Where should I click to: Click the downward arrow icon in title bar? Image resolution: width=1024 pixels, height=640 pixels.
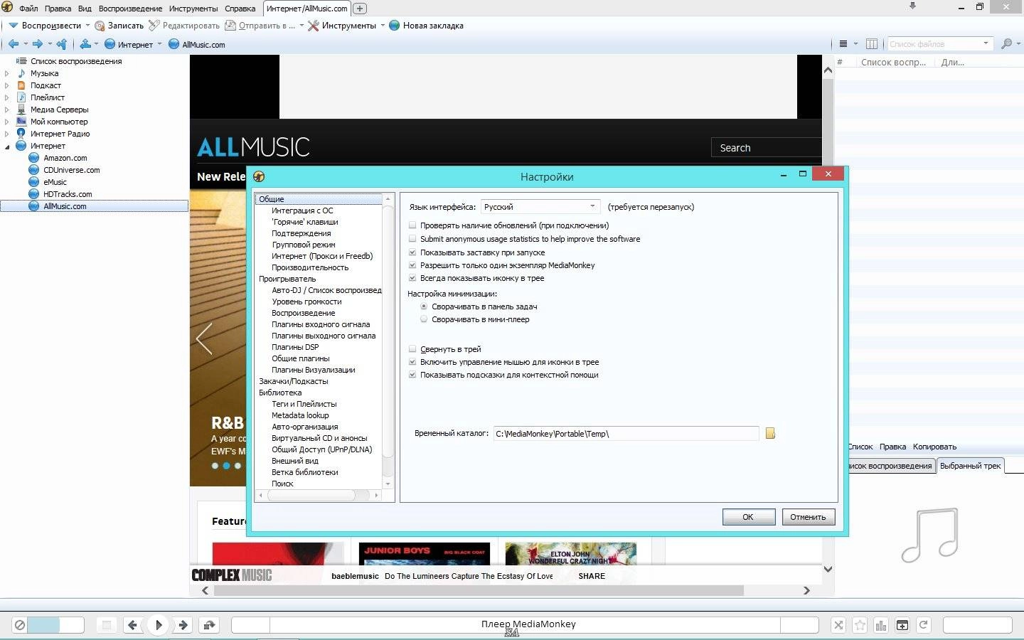tap(912, 6)
